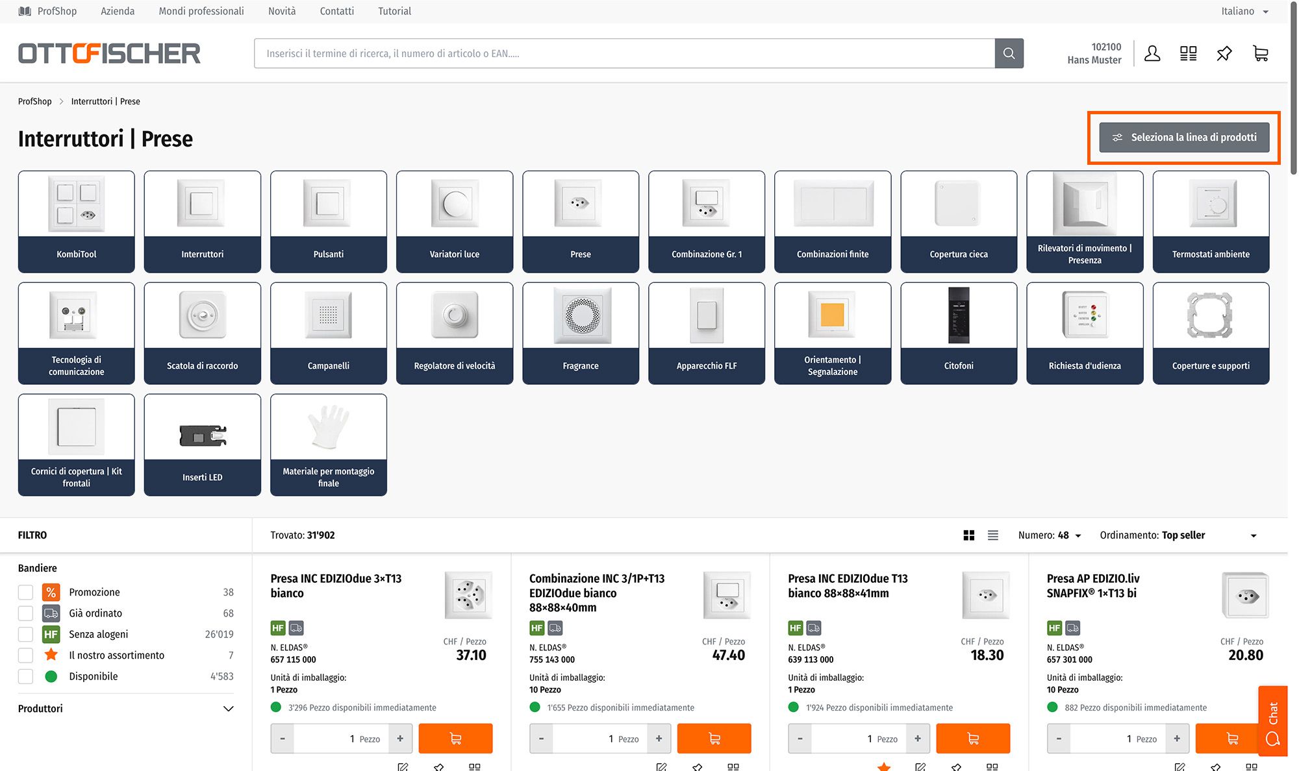Follow the ProfShop breadcrumb link
This screenshot has width=1299, height=771.
point(34,101)
